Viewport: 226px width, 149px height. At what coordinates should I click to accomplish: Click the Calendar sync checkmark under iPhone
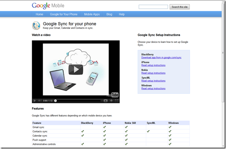coord(104,136)
